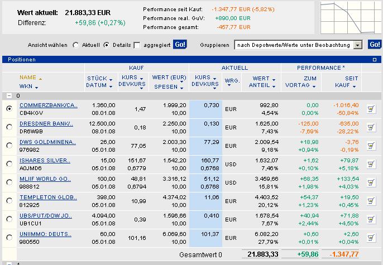Open the MLIIF WORLD GO.. link
The width and height of the screenshot is (383, 265).
pyautogui.click(x=45, y=179)
